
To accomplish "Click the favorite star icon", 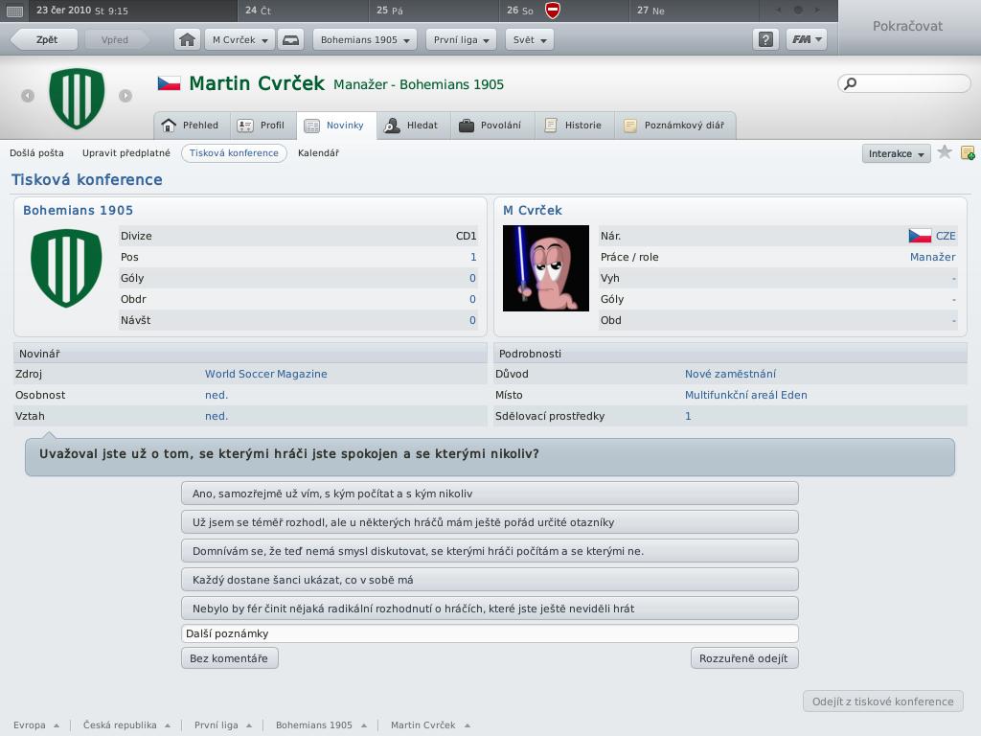I will (945, 152).
